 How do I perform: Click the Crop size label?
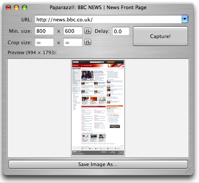pyautogui.click(x=19, y=42)
